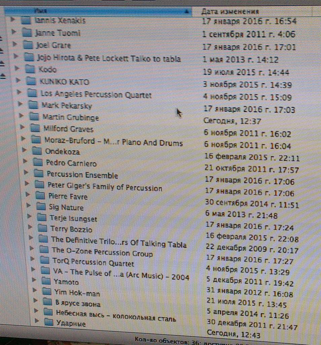Select Peter Giger's Family of Percussion
Viewport: 321px width, 345px height.
tap(105, 187)
